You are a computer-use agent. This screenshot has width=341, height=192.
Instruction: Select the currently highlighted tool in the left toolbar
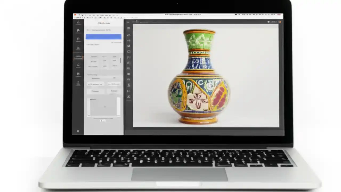click(x=78, y=57)
